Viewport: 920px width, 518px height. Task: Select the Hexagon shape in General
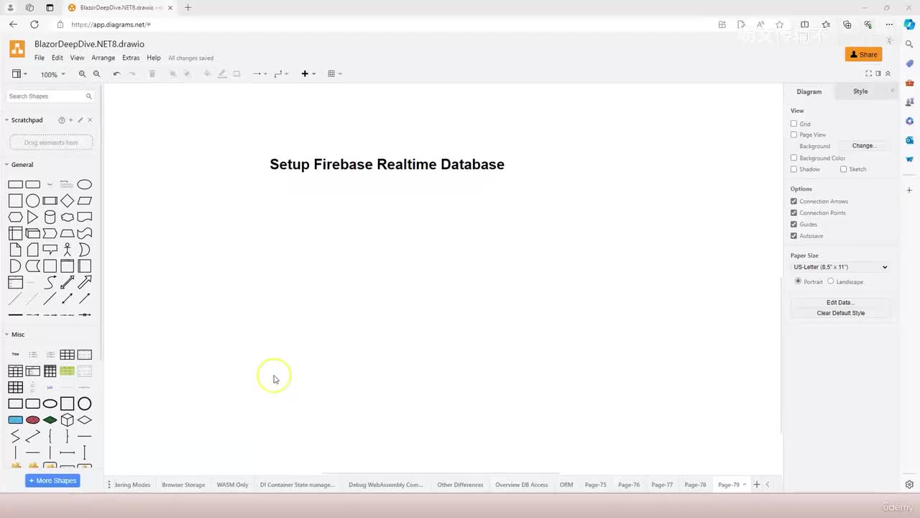click(x=15, y=217)
